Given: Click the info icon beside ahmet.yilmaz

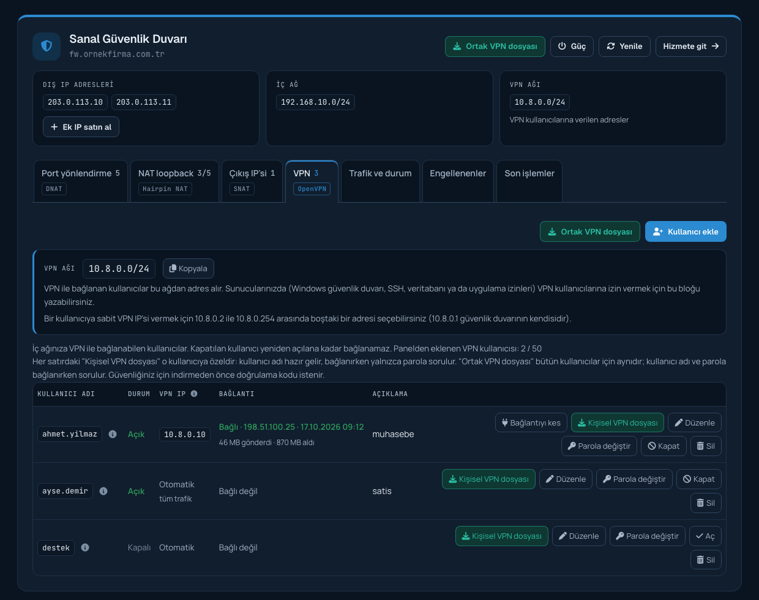Looking at the screenshot, I should pos(113,434).
